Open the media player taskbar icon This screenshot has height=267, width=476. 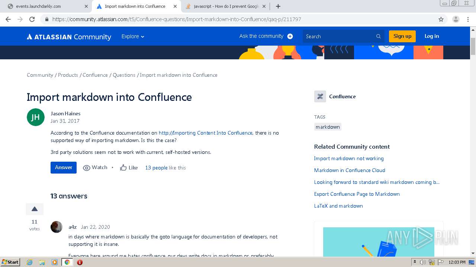click(55, 262)
